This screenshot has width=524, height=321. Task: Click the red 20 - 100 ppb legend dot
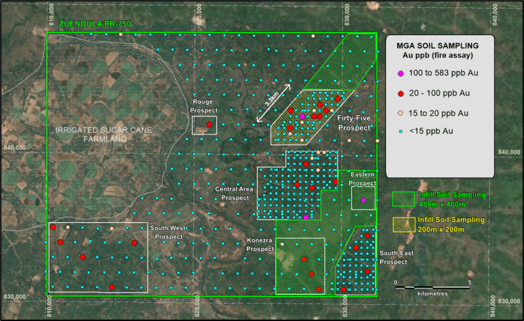400,94
